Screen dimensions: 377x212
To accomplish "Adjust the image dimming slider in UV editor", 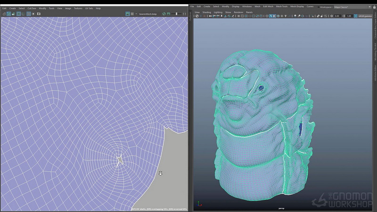I will [176, 14].
